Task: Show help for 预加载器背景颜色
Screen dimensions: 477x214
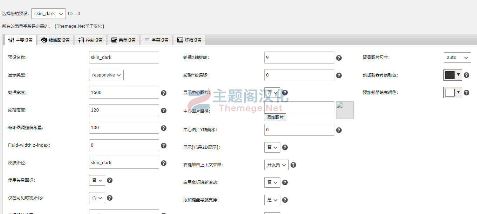Action: tap(466, 75)
